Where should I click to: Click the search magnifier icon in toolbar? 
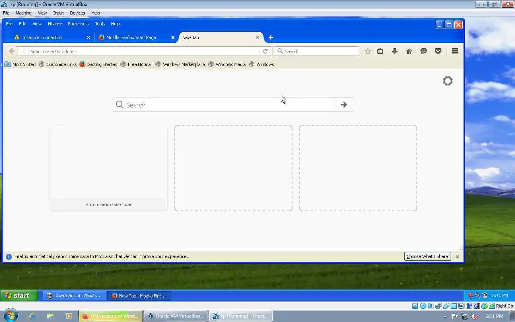(280, 51)
